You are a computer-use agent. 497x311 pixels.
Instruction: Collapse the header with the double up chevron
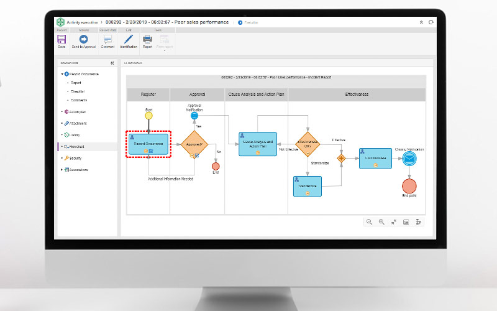tap(421, 22)
